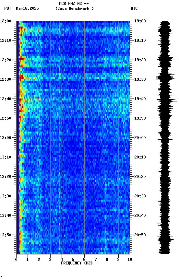The width and height of the screenshot is (179, 280).
Task: Click the 20:30 UTC time label
Action: tap(140, 196)
